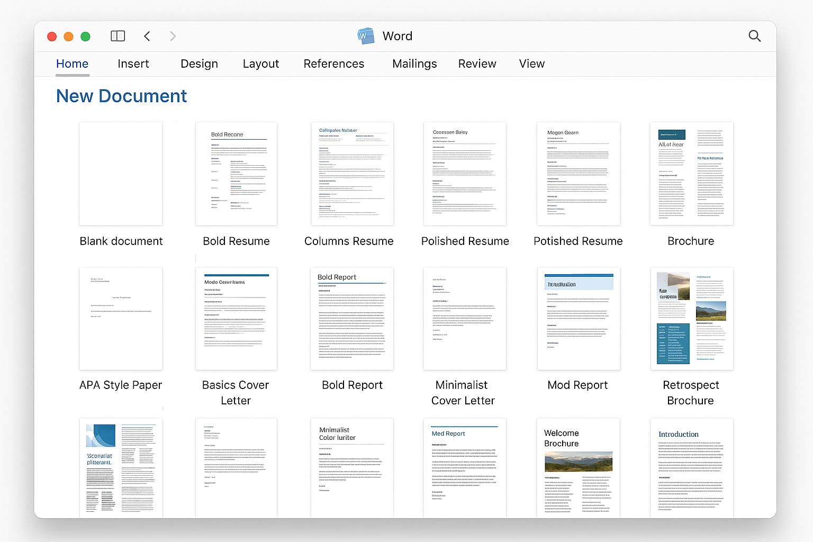The image size is (813, 542).
Task: Click the "Blank document" label
Action: [x=121, y=241]
